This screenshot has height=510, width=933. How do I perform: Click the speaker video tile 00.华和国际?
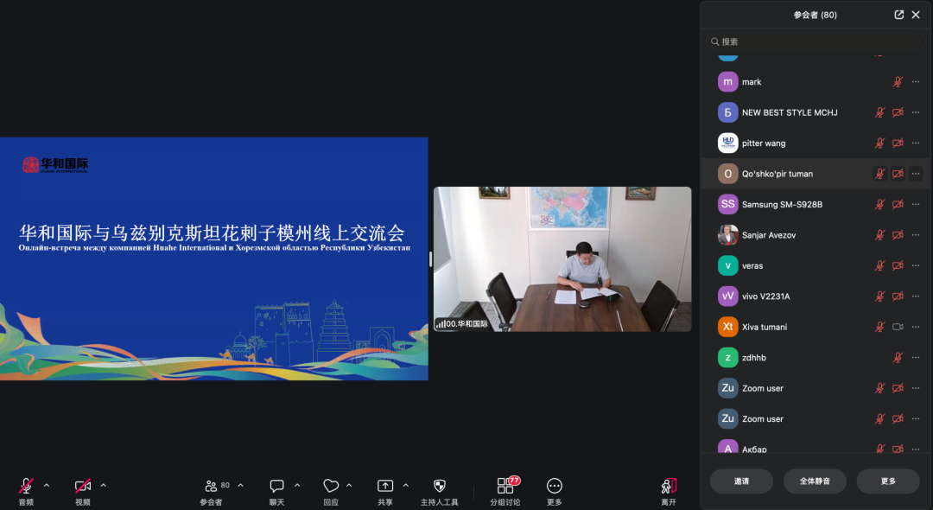point(562,258)
